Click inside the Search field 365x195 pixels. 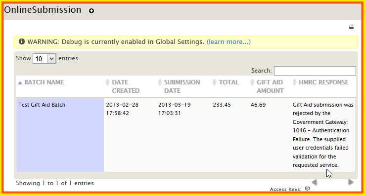point(315,71)
